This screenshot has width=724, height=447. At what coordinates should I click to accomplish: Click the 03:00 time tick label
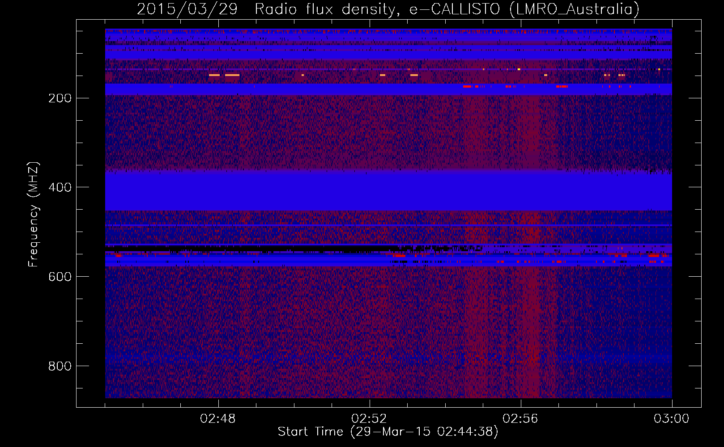672,419
